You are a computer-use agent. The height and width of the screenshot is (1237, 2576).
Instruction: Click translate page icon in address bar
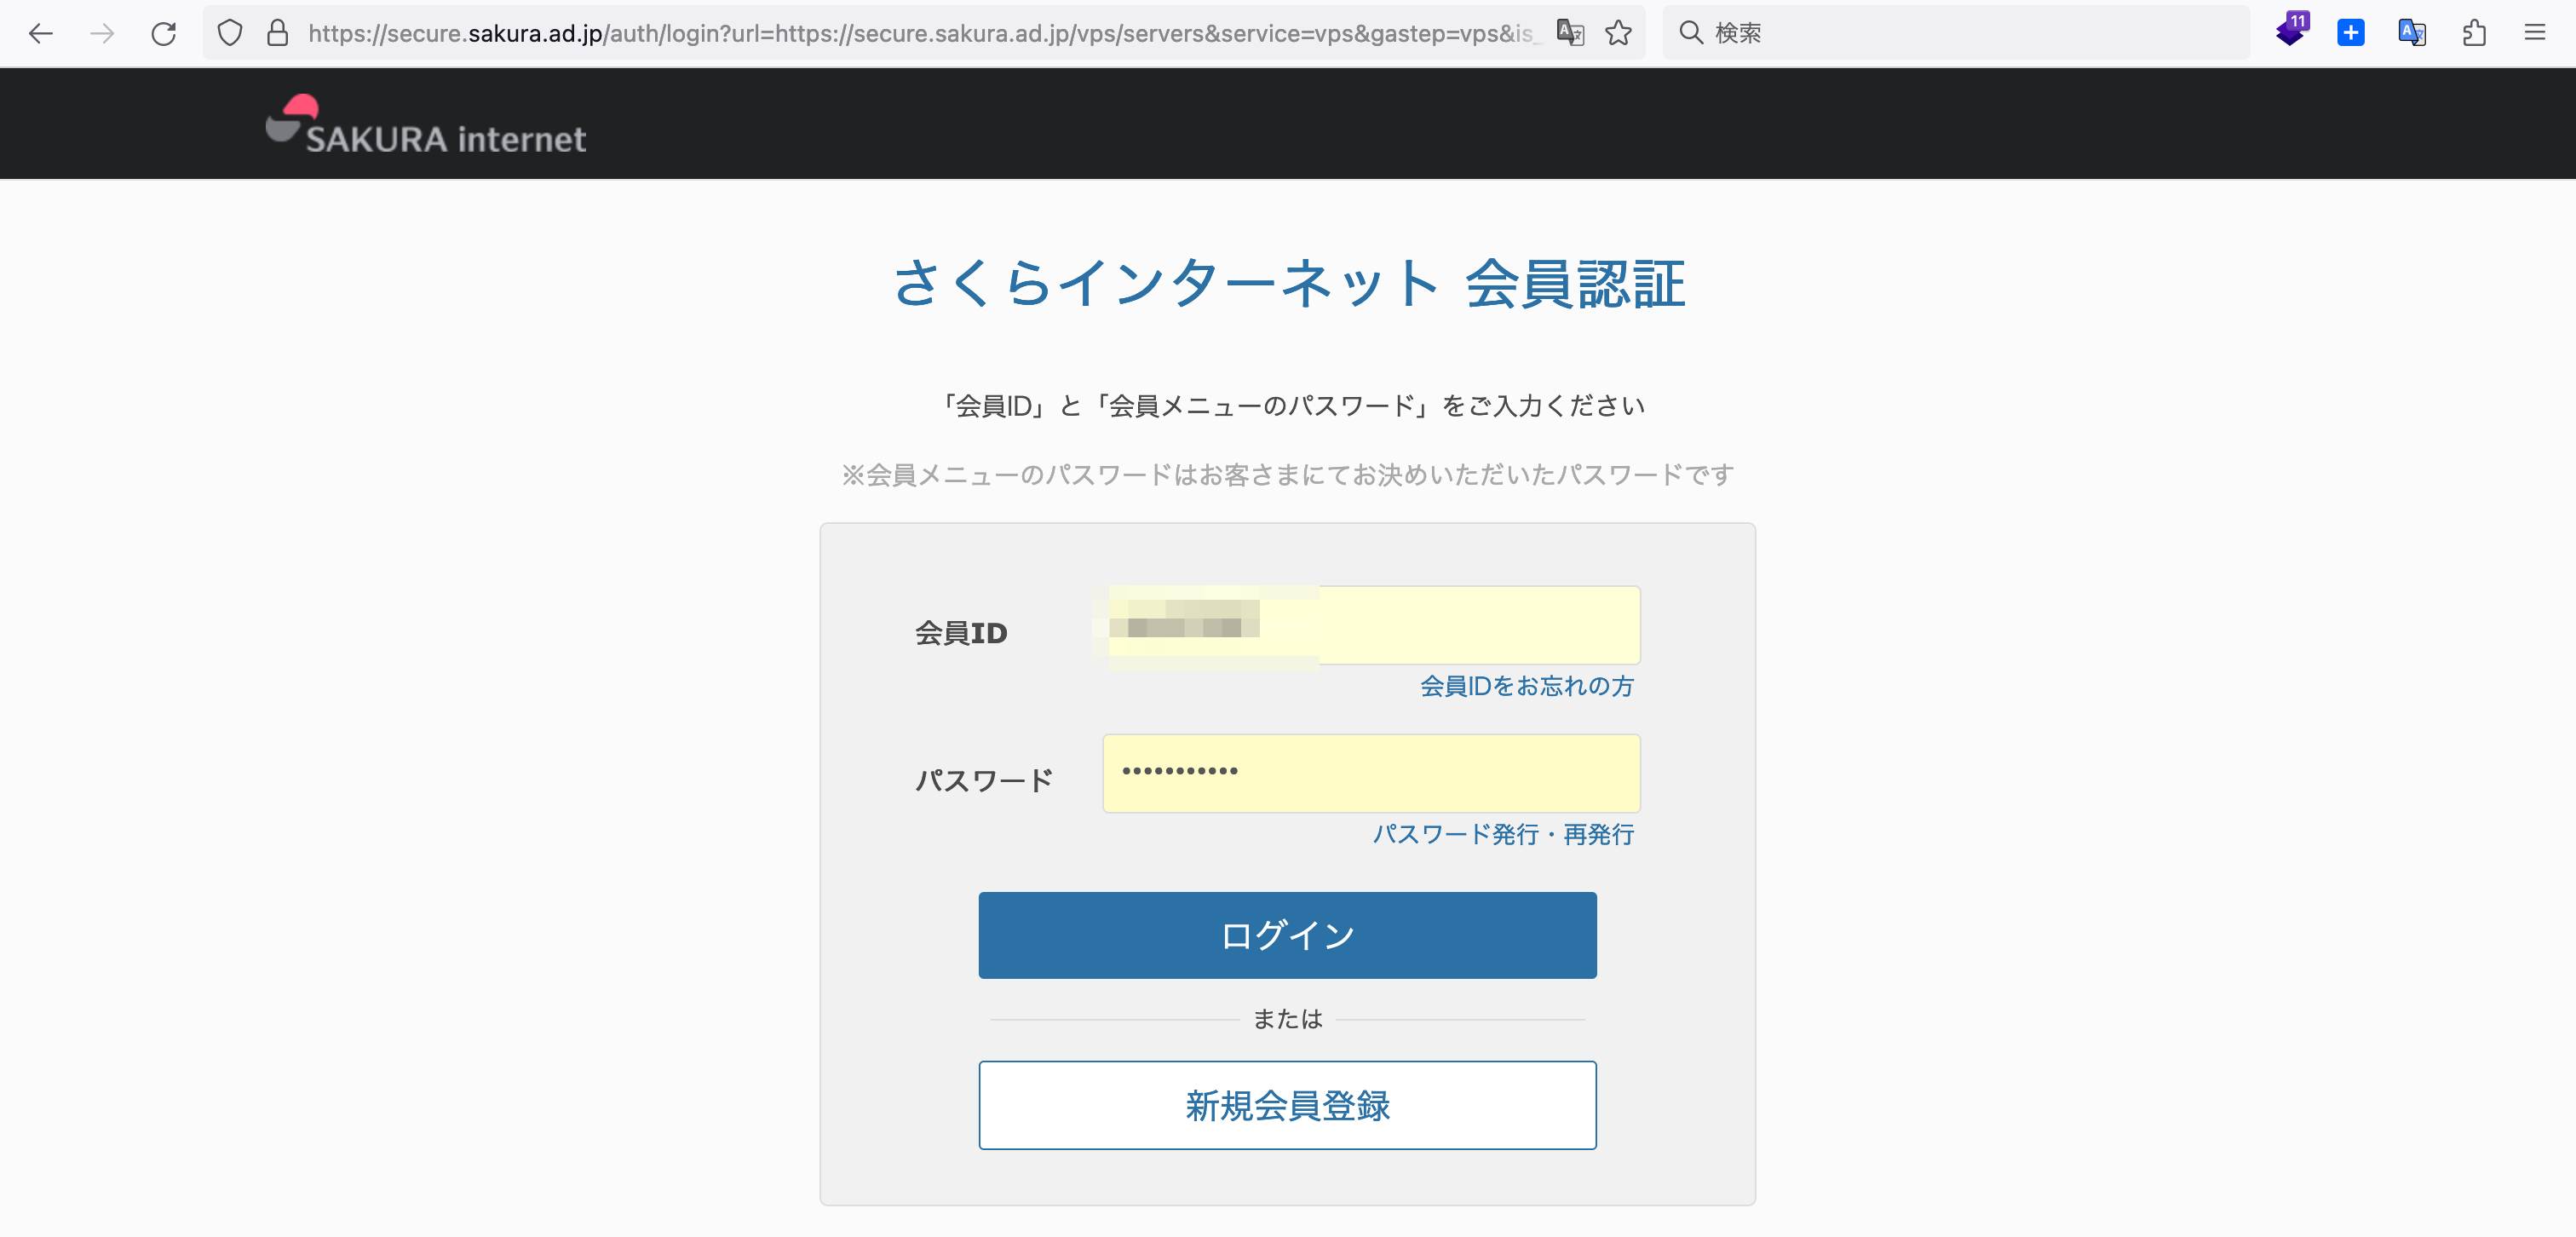tap(1570, 33)
